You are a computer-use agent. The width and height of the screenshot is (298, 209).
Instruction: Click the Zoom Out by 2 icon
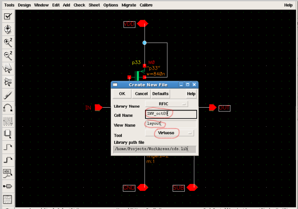[8, 56]
